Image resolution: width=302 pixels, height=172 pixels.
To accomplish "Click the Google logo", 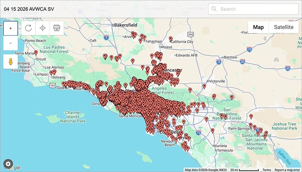I will coord(12,167).
